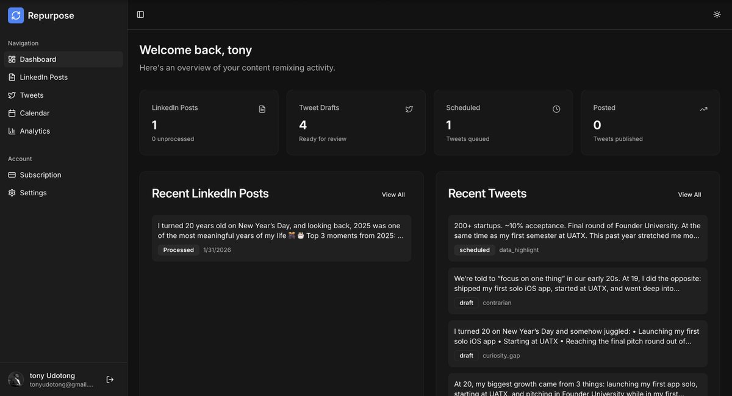Image resolution: width=732 pixels, height=396 pixels.
Task: Click 'Ready for review' text
Action: (x=323, y=139)
